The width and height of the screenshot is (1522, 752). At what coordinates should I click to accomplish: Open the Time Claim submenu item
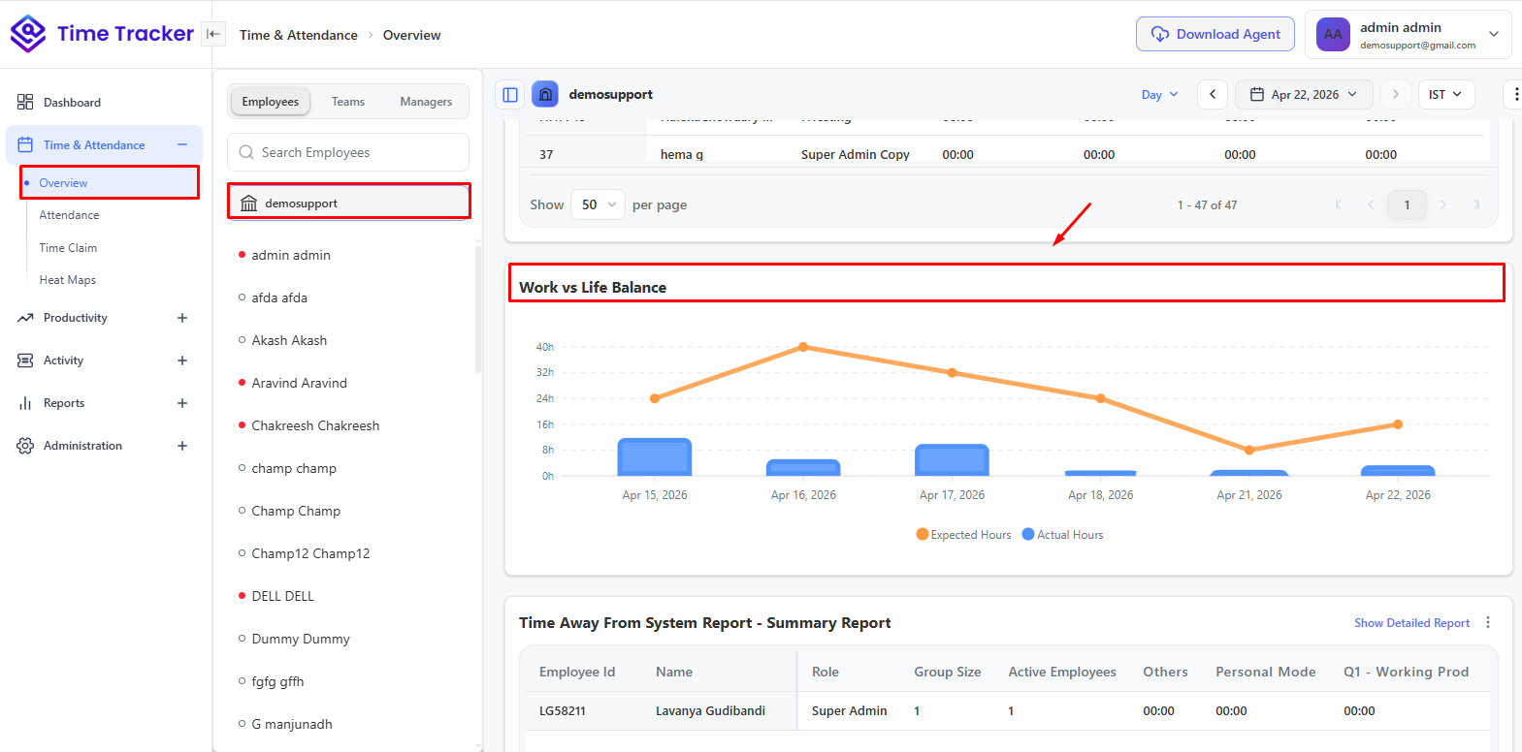pyautogui.click(x=68, y=248)
